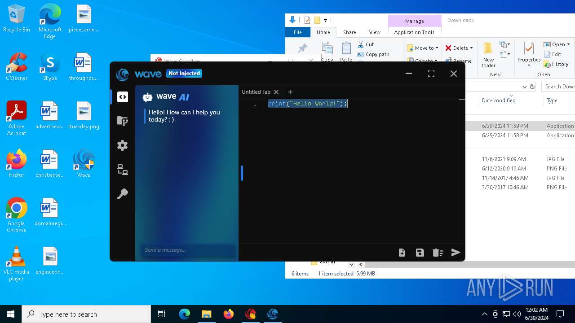Screen dimensions: 575x323
Task: Expand the address bar history dropdown
Action: 524,87
